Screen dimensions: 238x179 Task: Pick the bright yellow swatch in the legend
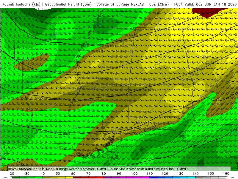[x=69, y=178]
